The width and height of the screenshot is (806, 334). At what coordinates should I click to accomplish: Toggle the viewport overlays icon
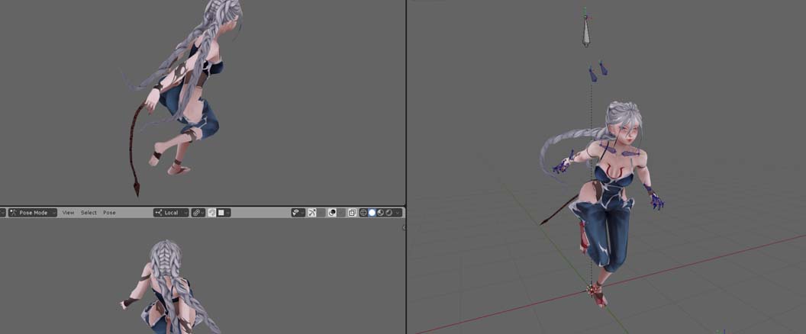point(332,213)
